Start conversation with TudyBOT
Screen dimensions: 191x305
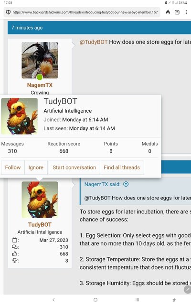(x=74, y=168)
